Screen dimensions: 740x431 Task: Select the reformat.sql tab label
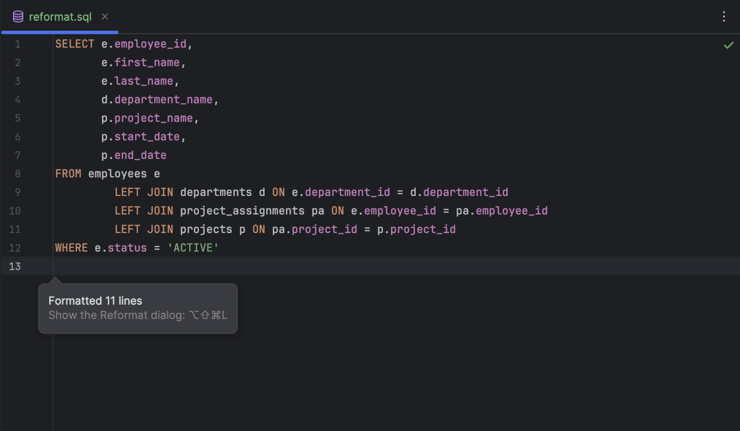pyautogui.click(x=60, y=17)
